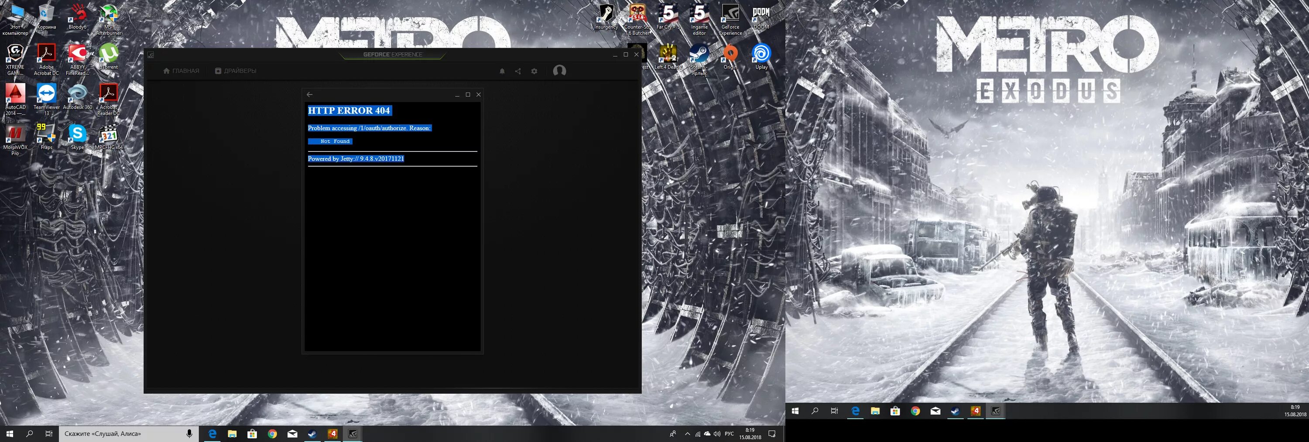Click the HTTP ERROR 404 heading

pos(349,111)
